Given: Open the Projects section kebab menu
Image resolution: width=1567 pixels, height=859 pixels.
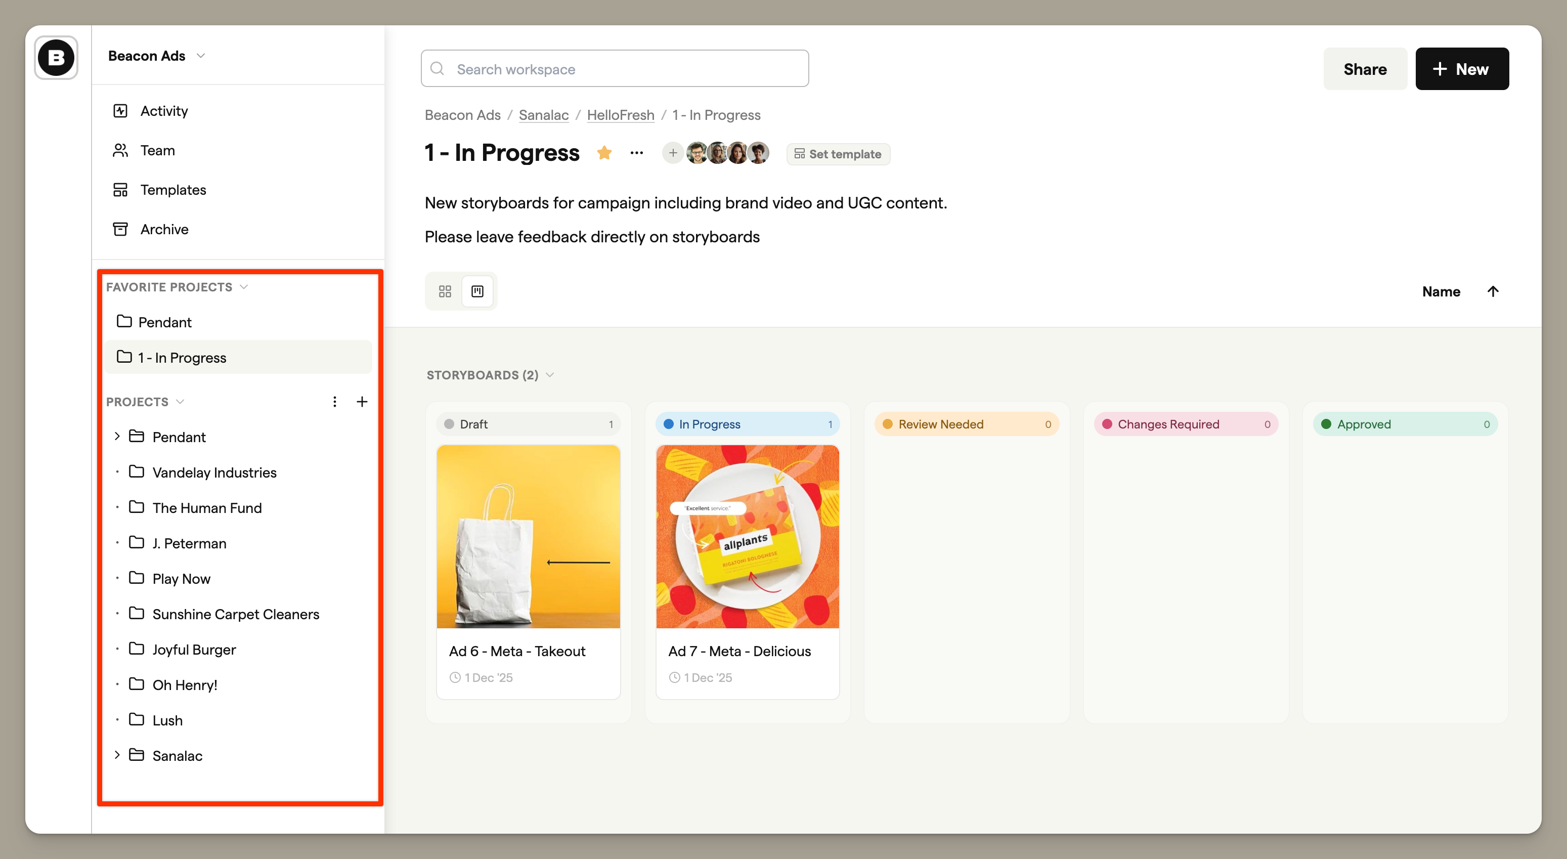Looking at the screenshot, I should (x=334, y=402).
